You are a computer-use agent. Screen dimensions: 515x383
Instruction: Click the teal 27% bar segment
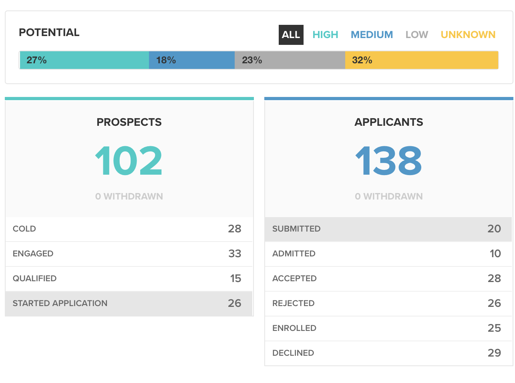tap(84, 60)
